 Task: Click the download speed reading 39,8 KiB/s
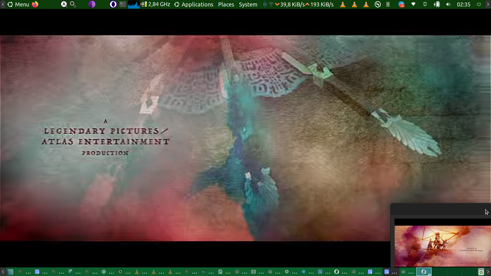(x=290, y=4)
